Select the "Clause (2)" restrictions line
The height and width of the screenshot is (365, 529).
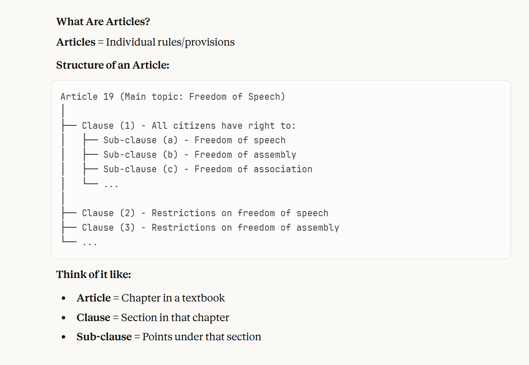[x=205, y=213]
